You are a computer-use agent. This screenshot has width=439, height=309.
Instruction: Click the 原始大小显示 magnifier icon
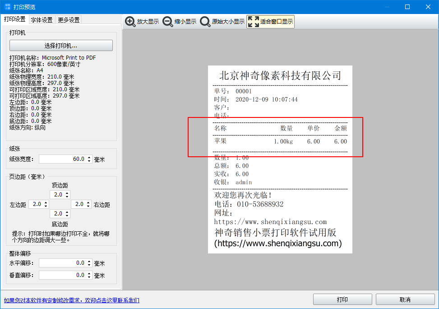coord(205,22)
